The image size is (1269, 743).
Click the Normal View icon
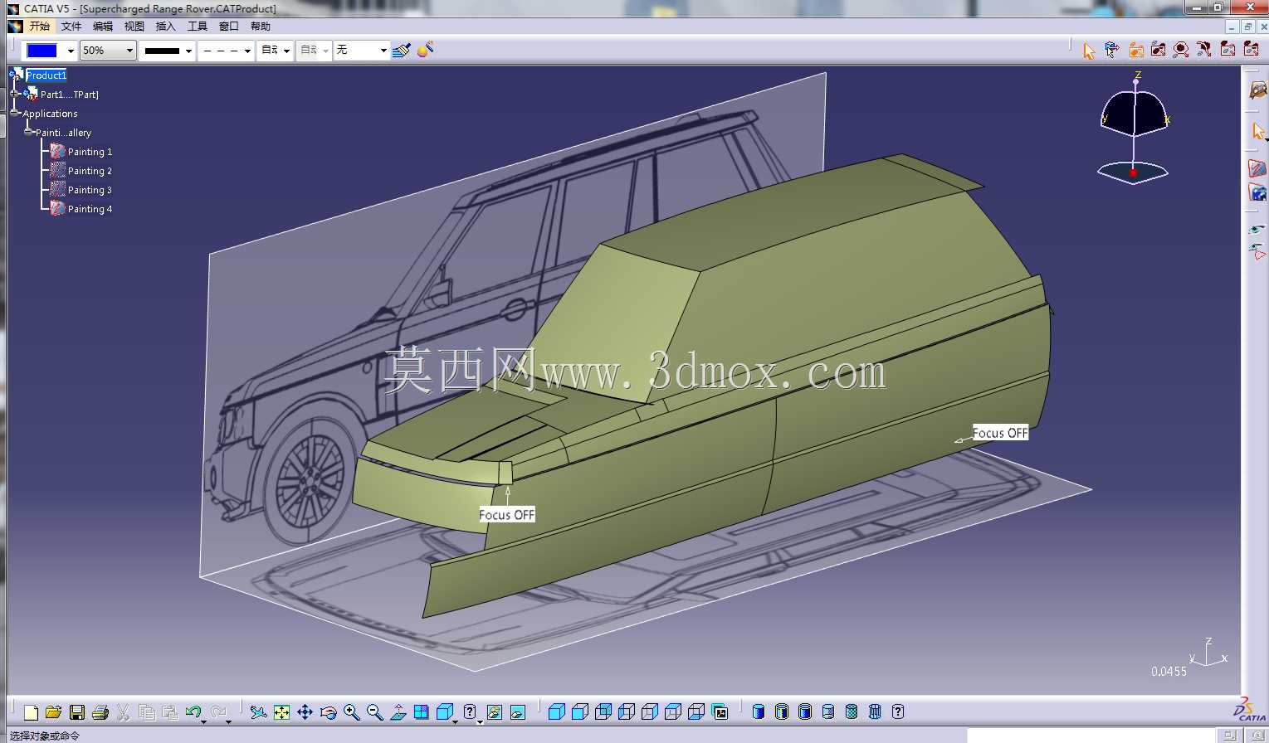point(398,712)
